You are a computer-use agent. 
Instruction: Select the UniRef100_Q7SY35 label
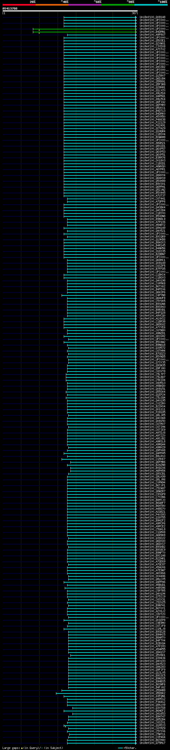tap(152, 362)
